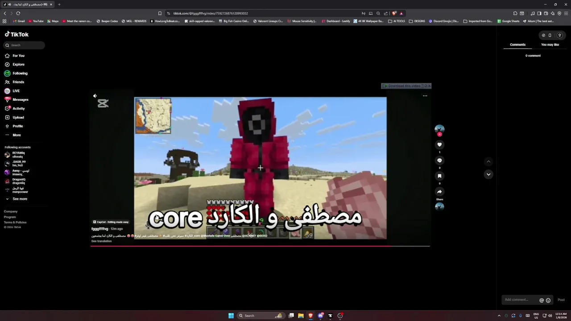Image resolution: width=571 pixels, height=321 pixels.
Task: Reload the page in browser
Action: (x=18, y=13)
